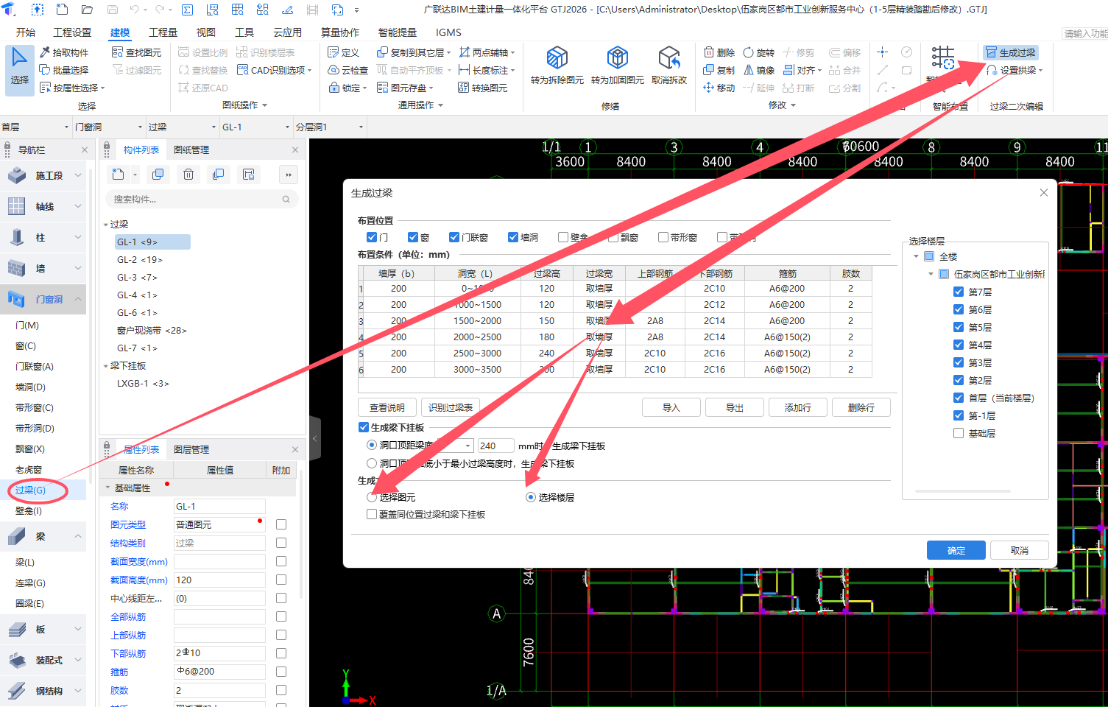Viewport: 1108px width, 707px height.
Task: Click 取消 button
Action: coord(1020,550)
